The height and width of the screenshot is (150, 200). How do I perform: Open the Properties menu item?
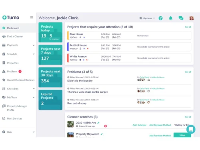tap(13, 63)
